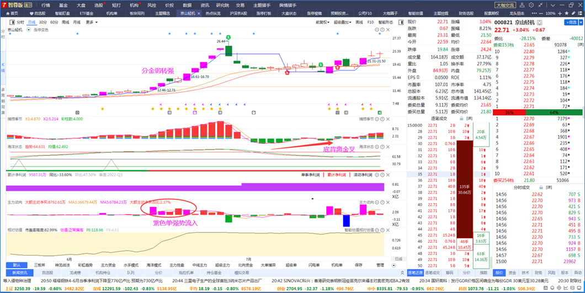Switch to the 龙虎榜 news tab

coord(76,273)
